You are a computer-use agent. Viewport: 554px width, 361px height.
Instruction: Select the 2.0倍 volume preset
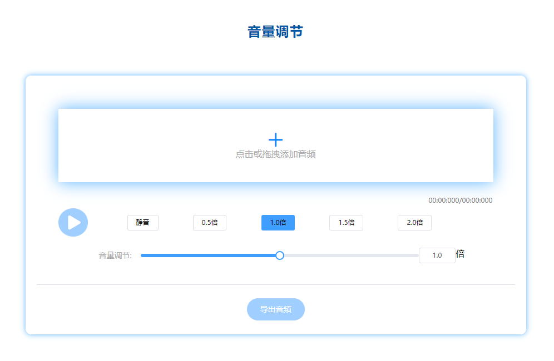click(414, 222)
